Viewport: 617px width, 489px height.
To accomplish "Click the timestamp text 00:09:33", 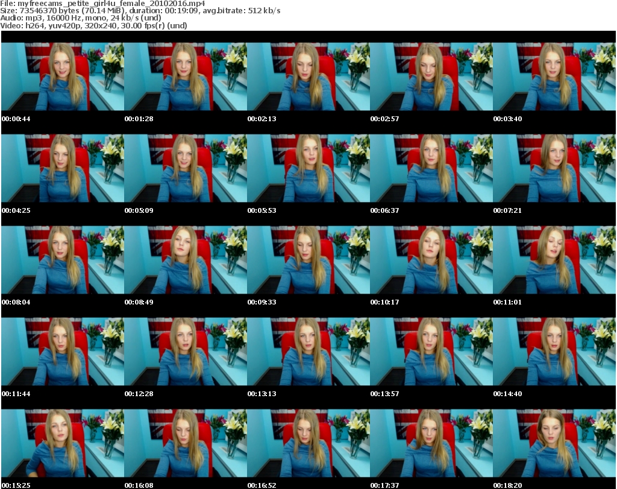I will point(262,302).
